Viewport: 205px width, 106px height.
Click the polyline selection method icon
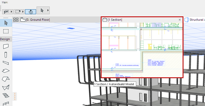point(6,12)
